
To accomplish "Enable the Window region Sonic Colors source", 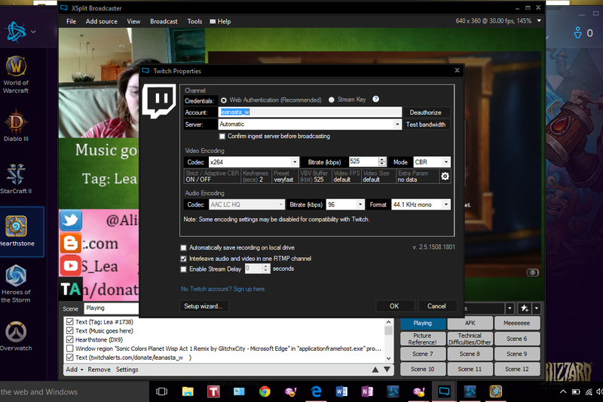I will click(x=69, y=348).
